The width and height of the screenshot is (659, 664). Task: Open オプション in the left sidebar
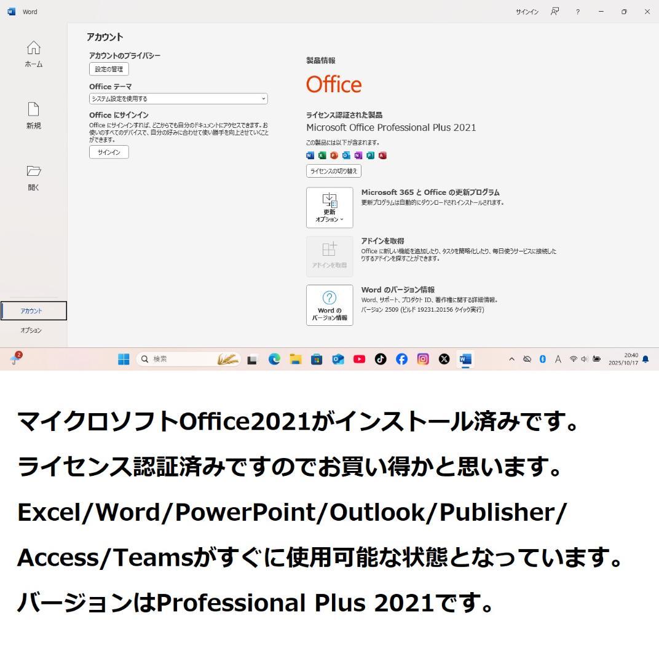pyautogui.click(x=31, y=330)
